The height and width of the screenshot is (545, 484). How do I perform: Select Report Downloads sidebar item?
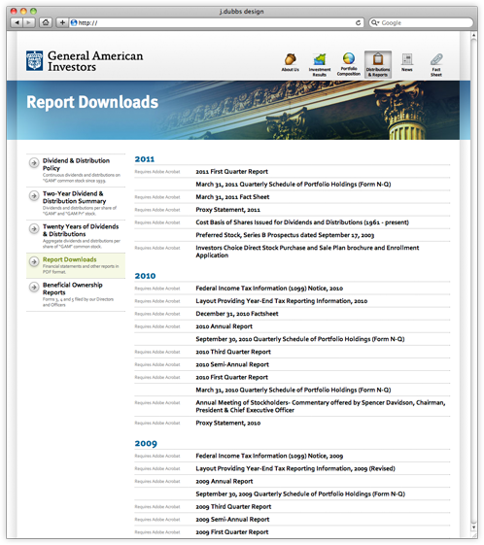point(76,265)
